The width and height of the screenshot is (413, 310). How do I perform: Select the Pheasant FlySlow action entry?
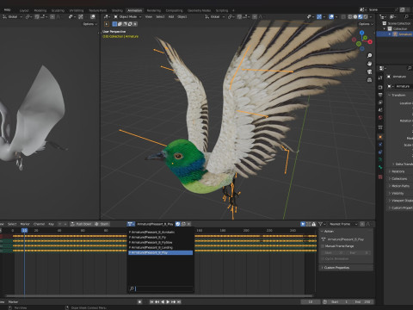pyautogui.click(x=160, y=242)
